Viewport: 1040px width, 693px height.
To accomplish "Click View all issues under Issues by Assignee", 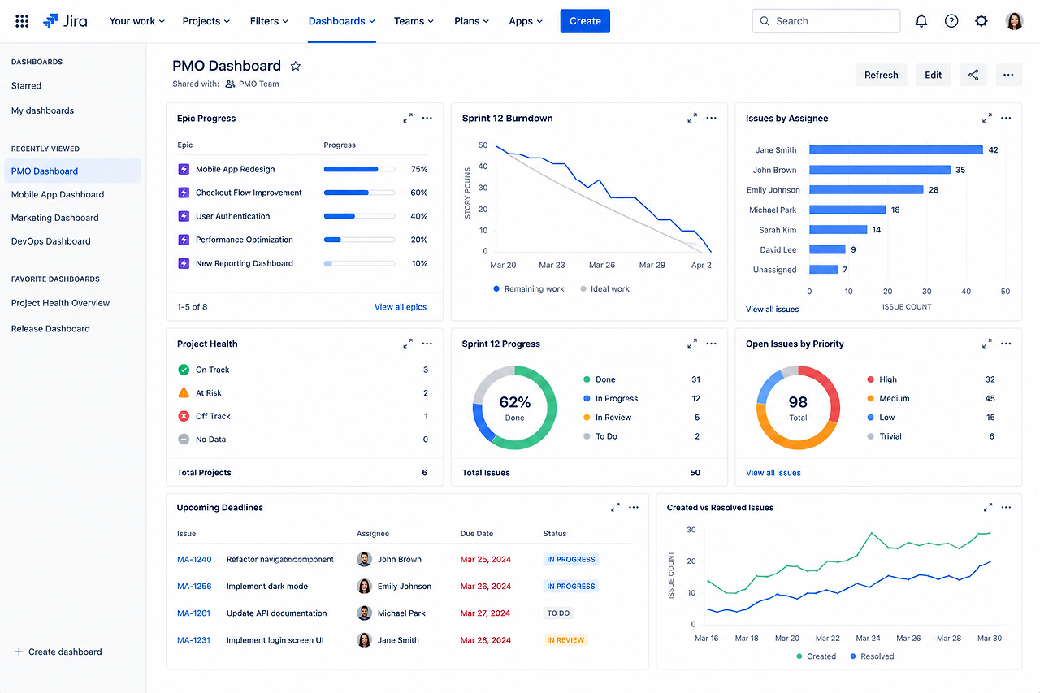I will [773, 310].
